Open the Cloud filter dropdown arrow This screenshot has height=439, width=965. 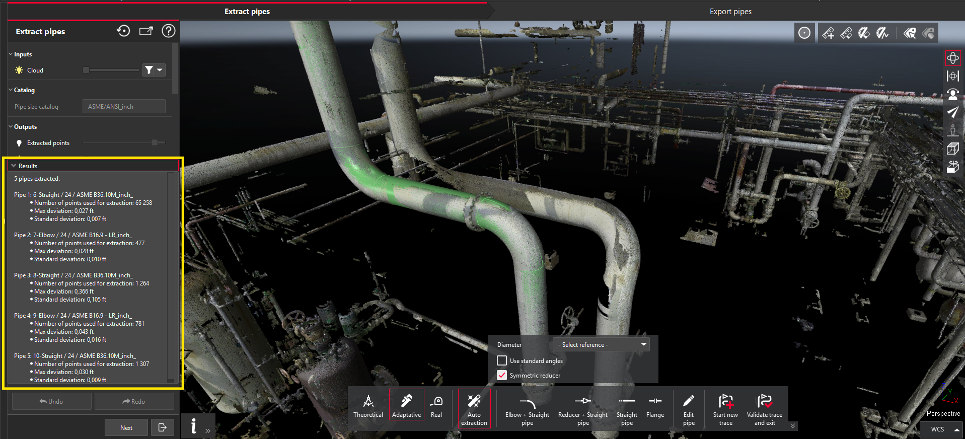tap(160, 70)
